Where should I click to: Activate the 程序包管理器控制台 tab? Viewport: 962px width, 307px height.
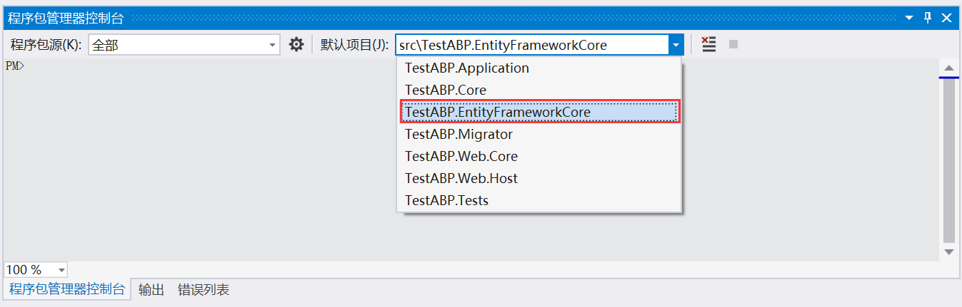[67, 289]
